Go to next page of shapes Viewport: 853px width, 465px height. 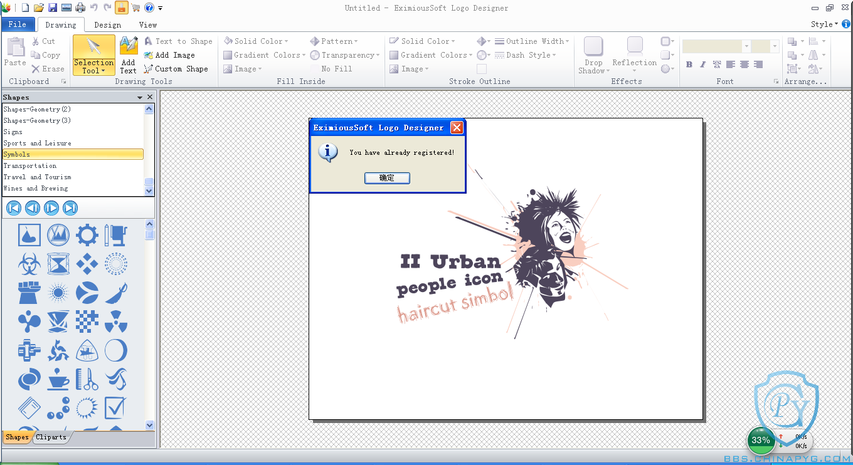pyautogui.click(x=51, y=208)
